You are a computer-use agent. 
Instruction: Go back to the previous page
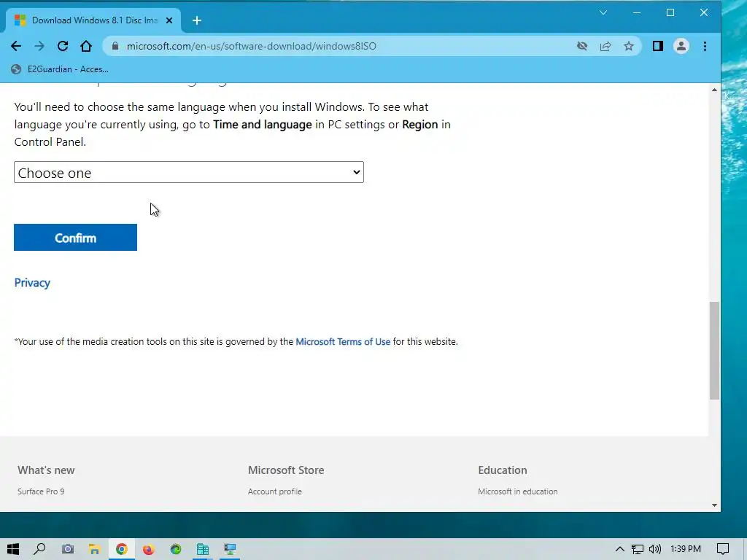coord(16,46)
